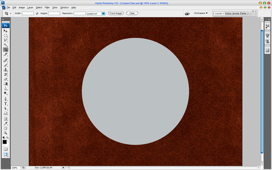Open the File menu
The image size is (272, 170).
(8, 8)
